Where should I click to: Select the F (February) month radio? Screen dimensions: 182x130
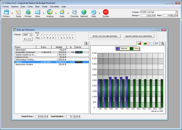[x=45, y=35]
